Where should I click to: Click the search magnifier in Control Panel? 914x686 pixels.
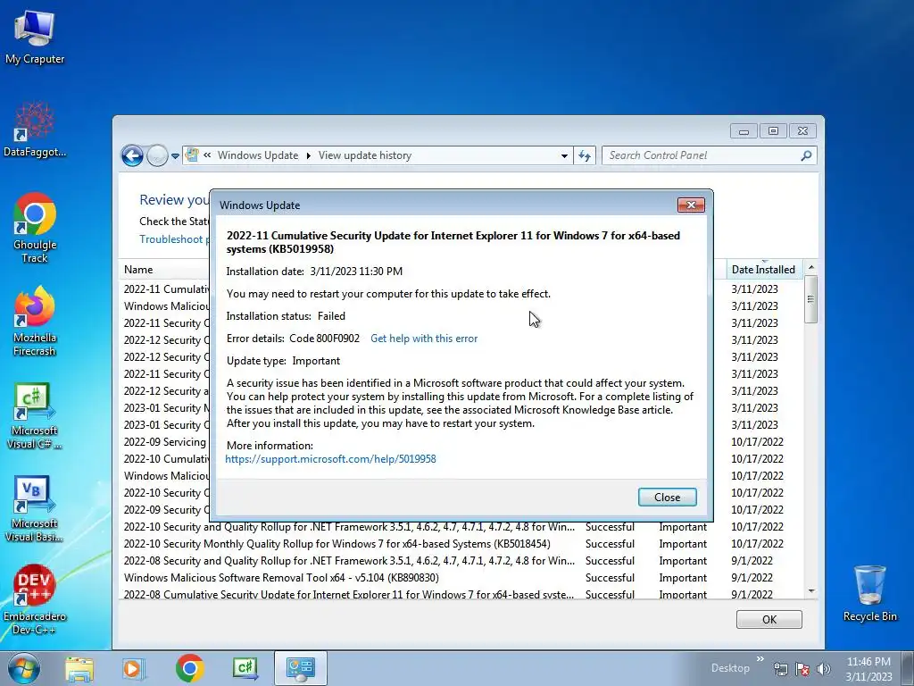point(806,155)
